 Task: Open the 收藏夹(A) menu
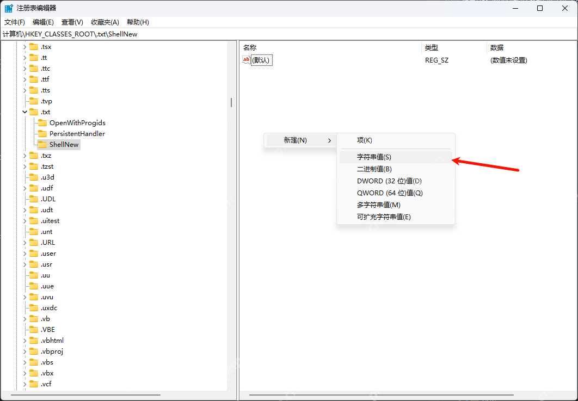click(x=105, y=22)
